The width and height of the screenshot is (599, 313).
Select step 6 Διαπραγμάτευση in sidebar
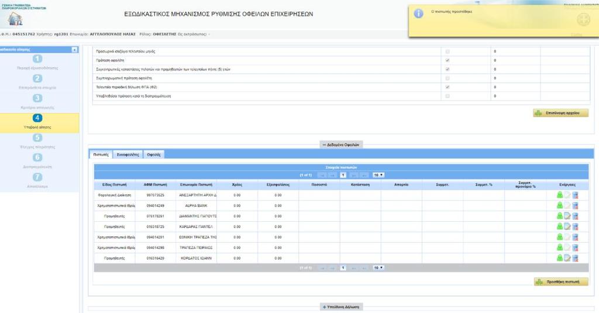tap(37, 157)
